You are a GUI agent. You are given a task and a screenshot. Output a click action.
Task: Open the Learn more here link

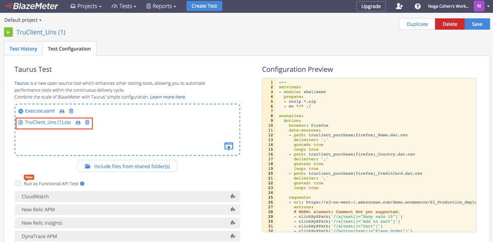(x=167, y=97)
